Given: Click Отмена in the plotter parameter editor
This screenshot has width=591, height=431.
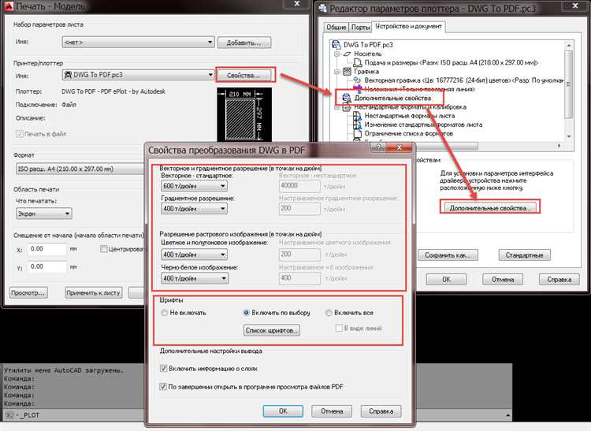Looking at the screenshot, I should coord(503,280).
